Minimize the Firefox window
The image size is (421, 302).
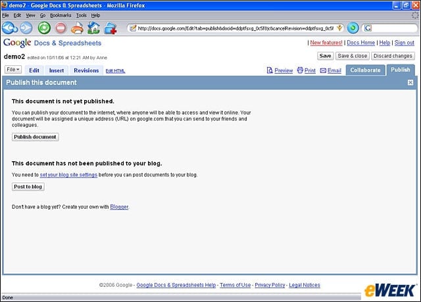click(x=397, y=5)
